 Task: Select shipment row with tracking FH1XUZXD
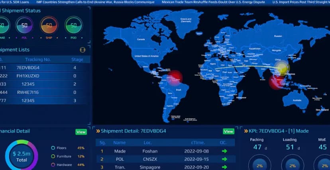click(28, 76)
